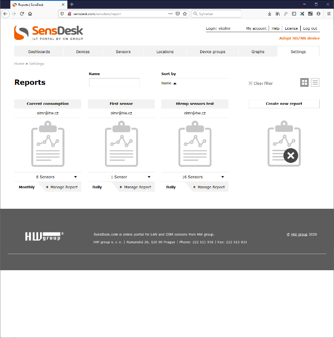This screenshot has width=334, height=338.
Task: Manage Report for Htemp sensors test
Action: pos(209,187)
